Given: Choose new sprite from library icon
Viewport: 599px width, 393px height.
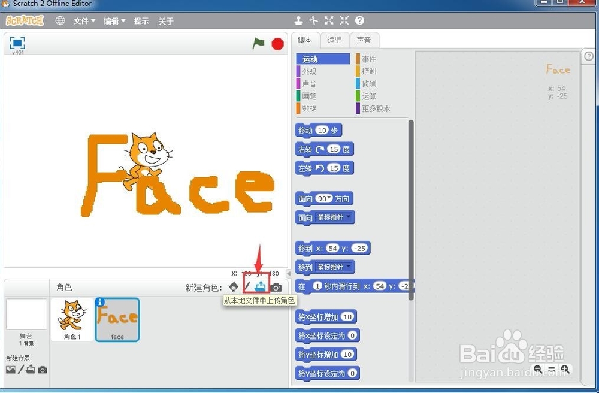Looking at the screenshot, I should point(234,286).
